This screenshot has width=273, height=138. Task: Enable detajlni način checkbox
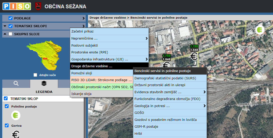click(35, 75)
